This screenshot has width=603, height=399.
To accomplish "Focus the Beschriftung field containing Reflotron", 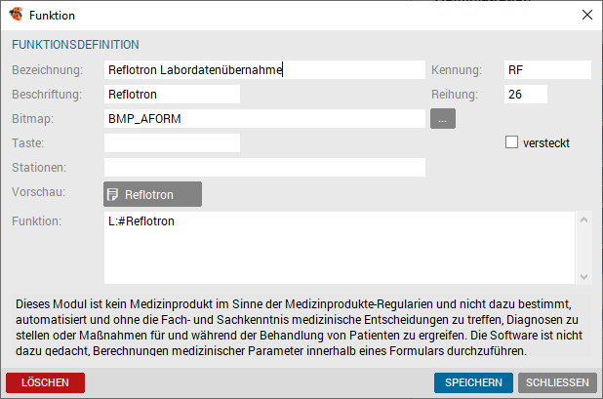I will 172,95.
